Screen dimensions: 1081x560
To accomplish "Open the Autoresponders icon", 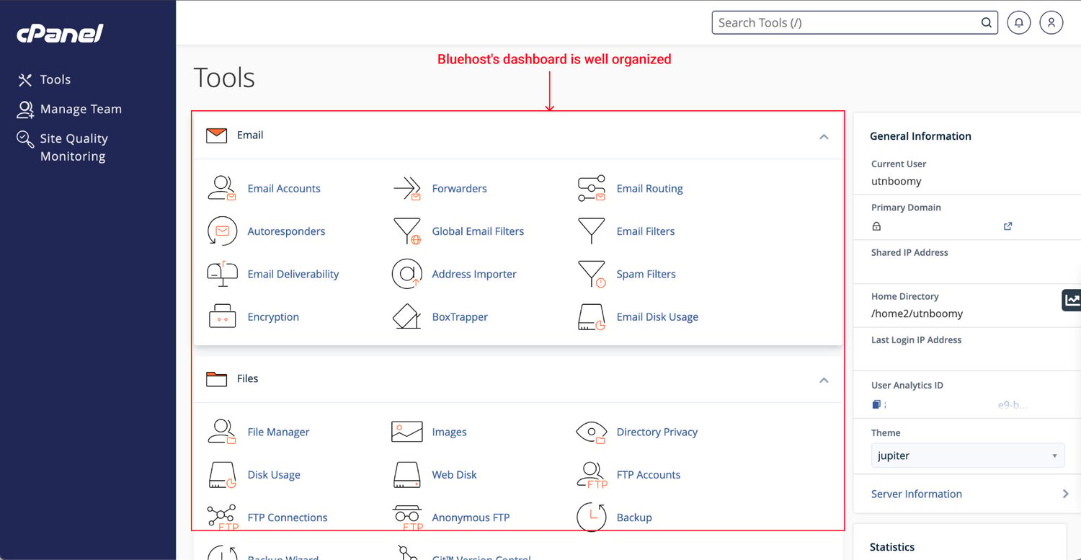I will [222, 231].
